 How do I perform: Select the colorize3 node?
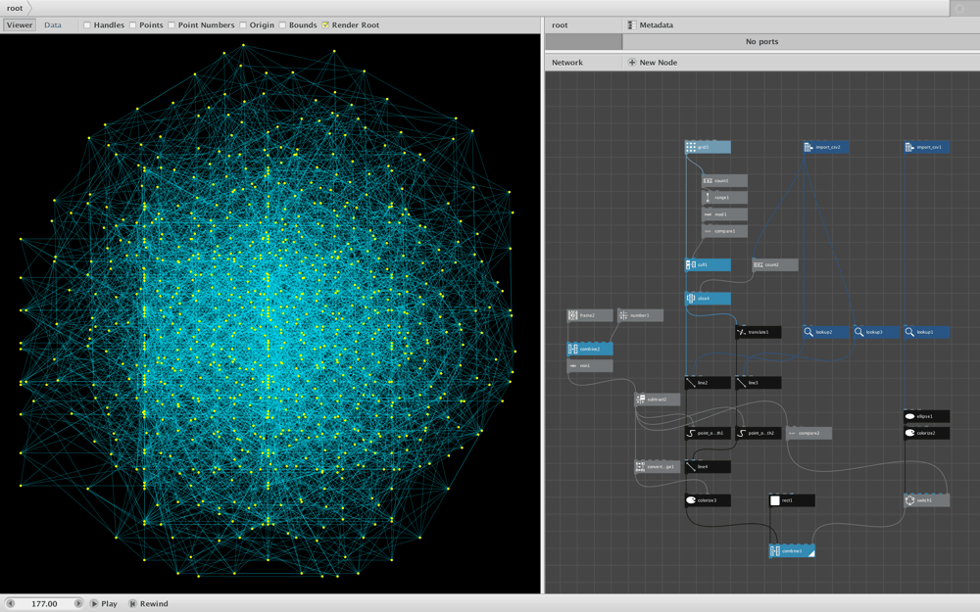click(708, 500)
